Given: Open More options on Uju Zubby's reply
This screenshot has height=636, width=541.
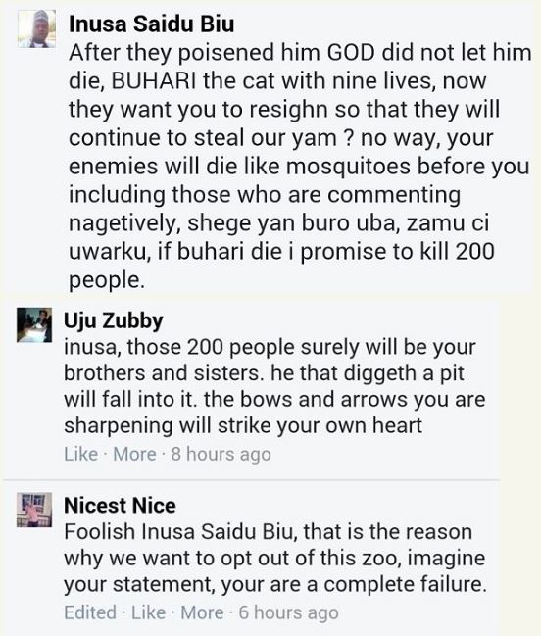Looking at the screenshot, I should [x=134, y=454].
